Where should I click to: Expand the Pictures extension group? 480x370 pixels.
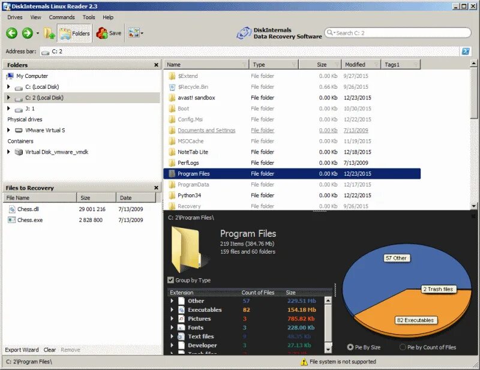172,318
